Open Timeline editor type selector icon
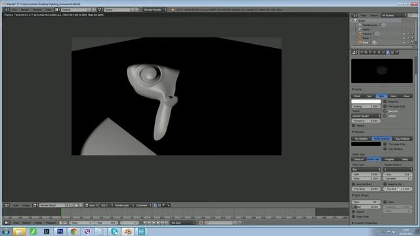The width and height of the screenshot is (420, 236). (7, 223)
